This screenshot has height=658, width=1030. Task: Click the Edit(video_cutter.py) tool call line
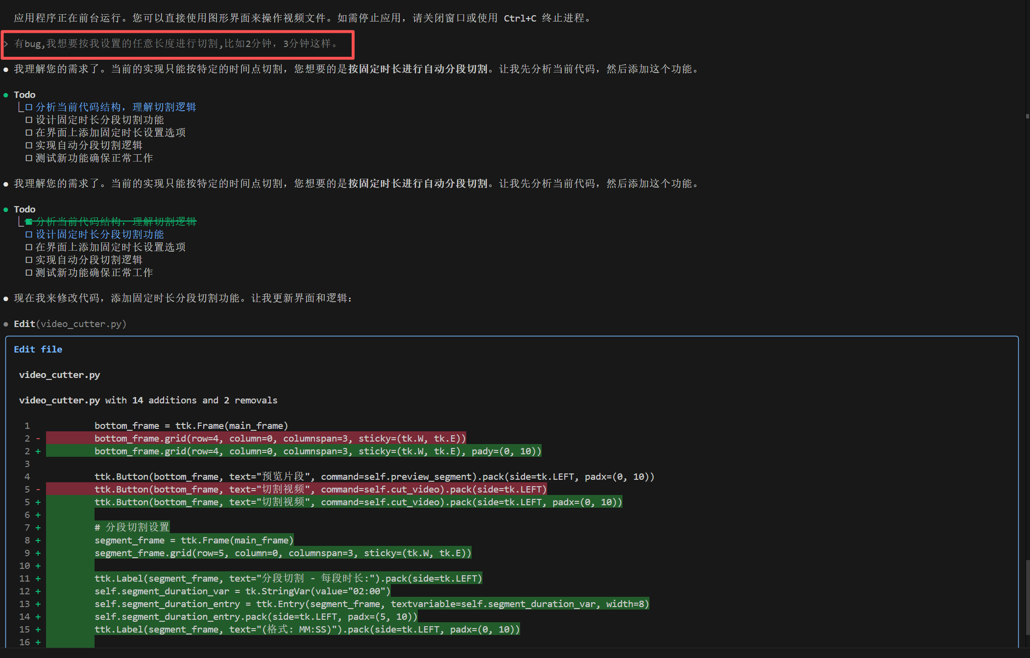point(70,324)
